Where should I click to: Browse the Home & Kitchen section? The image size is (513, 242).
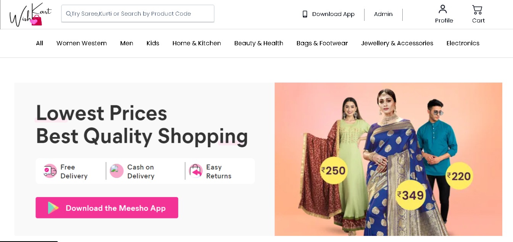197,43
